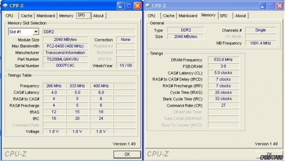The height and width of the screenshot is (161, 285).
Task: Click Cycle Time (tRAS) value 25 clocks
Action: tap(224, 93)
